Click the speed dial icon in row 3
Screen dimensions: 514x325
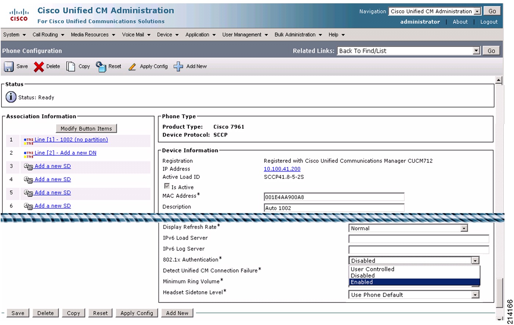(29, 167)
